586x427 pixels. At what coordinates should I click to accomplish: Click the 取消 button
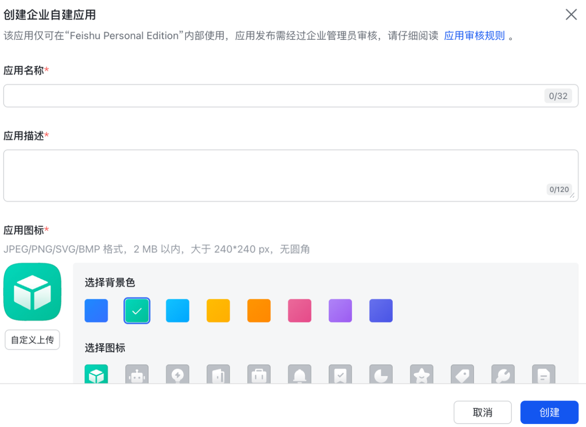pos(482,412)
